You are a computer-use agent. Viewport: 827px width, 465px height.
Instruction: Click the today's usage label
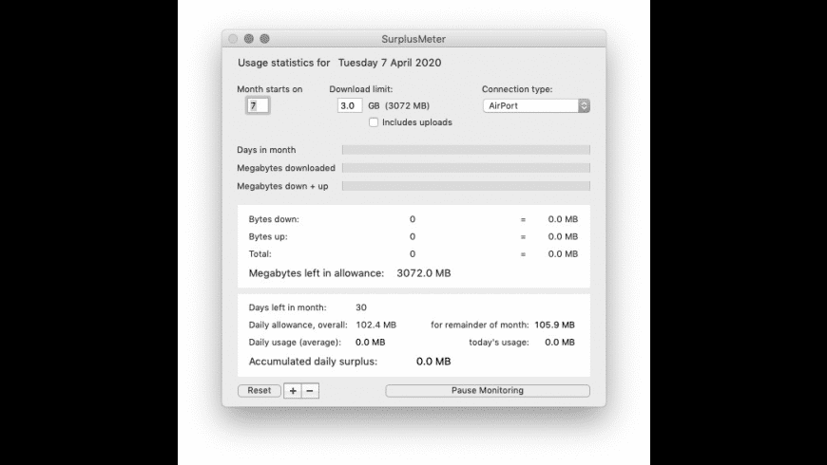(x=499, y=343)
